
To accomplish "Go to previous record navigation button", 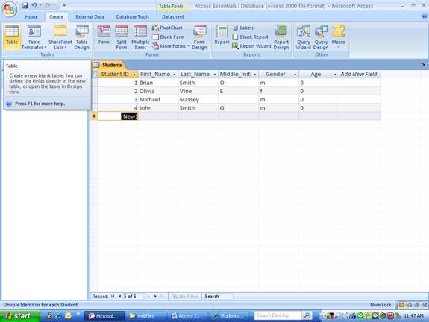I will point(119,297).
